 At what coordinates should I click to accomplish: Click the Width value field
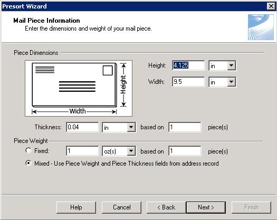pos(188,82)
